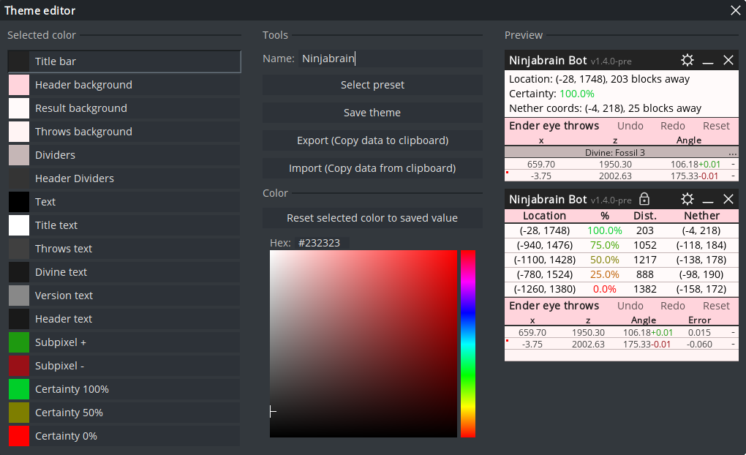Remove the -3.75 throw in top preview
The height and width of the screenshot is (455, 746).
coord(733,176)
